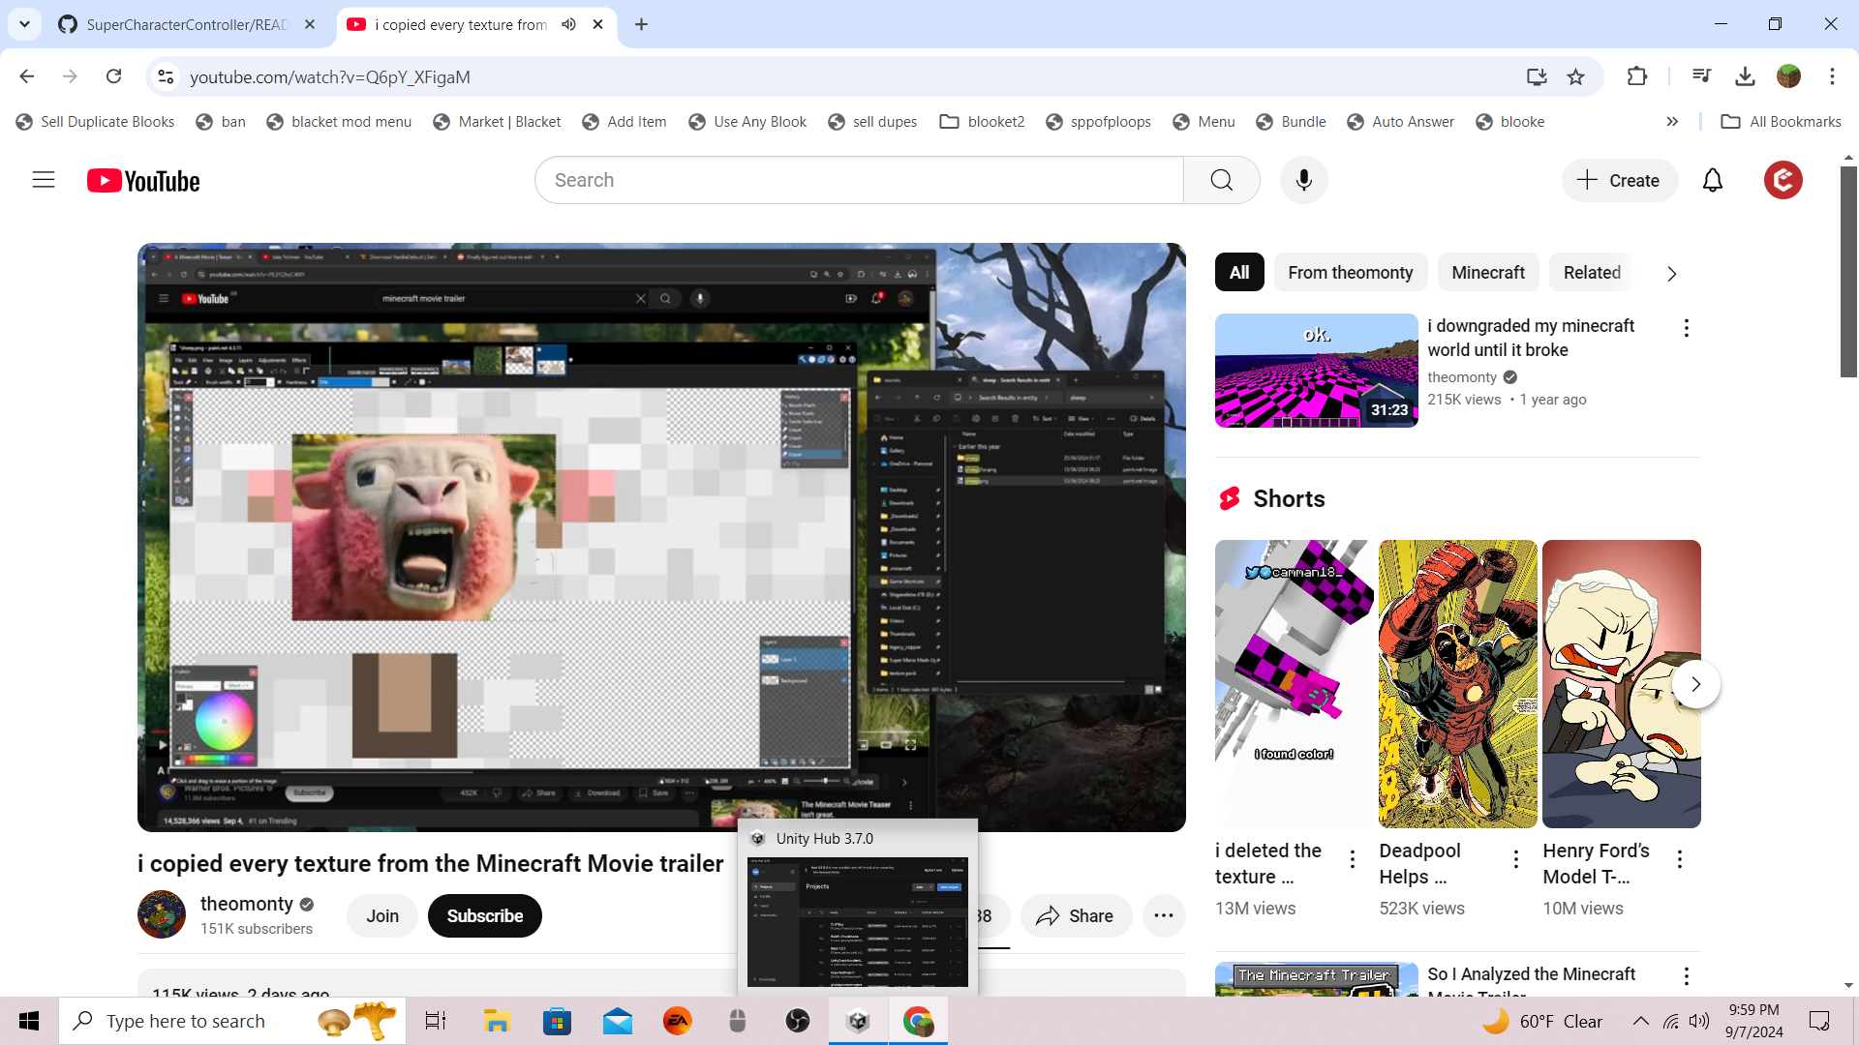The width and height of the screenshot is (1859, 1045).
Task: Open the Chrome downloads icon
Action: 1745,76
